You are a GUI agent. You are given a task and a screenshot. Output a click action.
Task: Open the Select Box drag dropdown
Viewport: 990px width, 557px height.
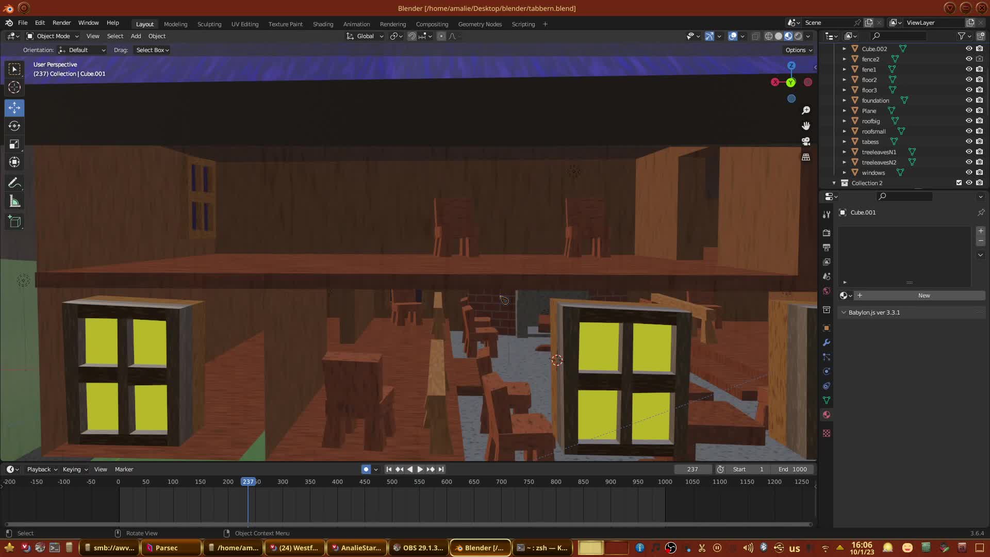(152, 50)
